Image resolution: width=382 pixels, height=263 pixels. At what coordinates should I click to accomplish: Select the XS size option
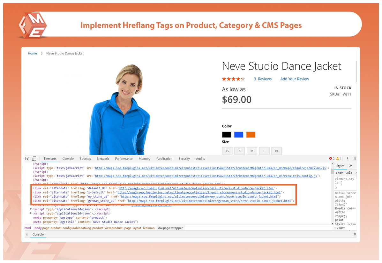[227, 151]
